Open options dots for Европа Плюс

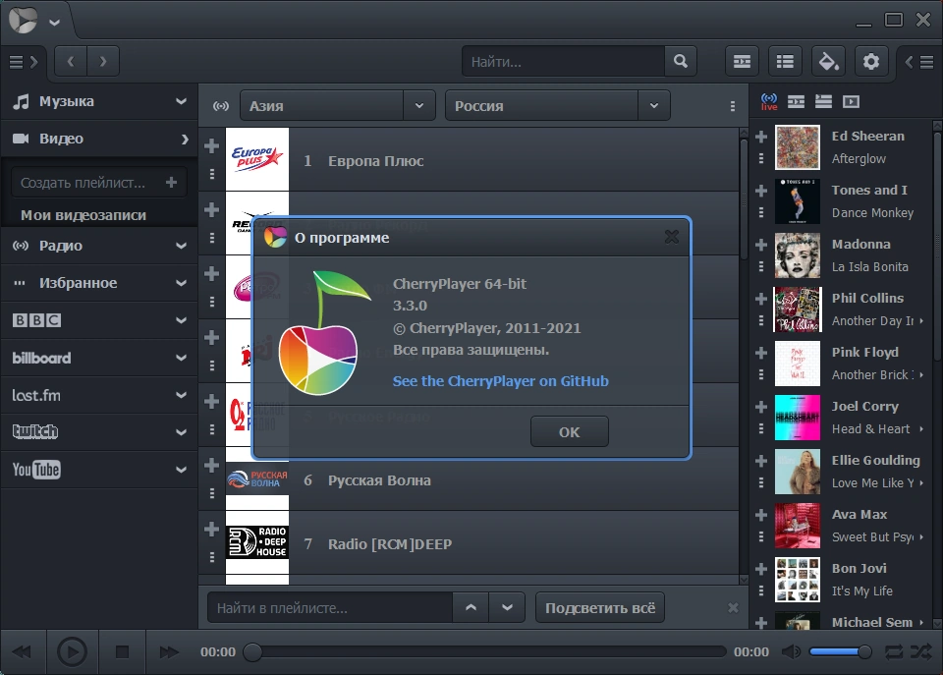(212, 174)
